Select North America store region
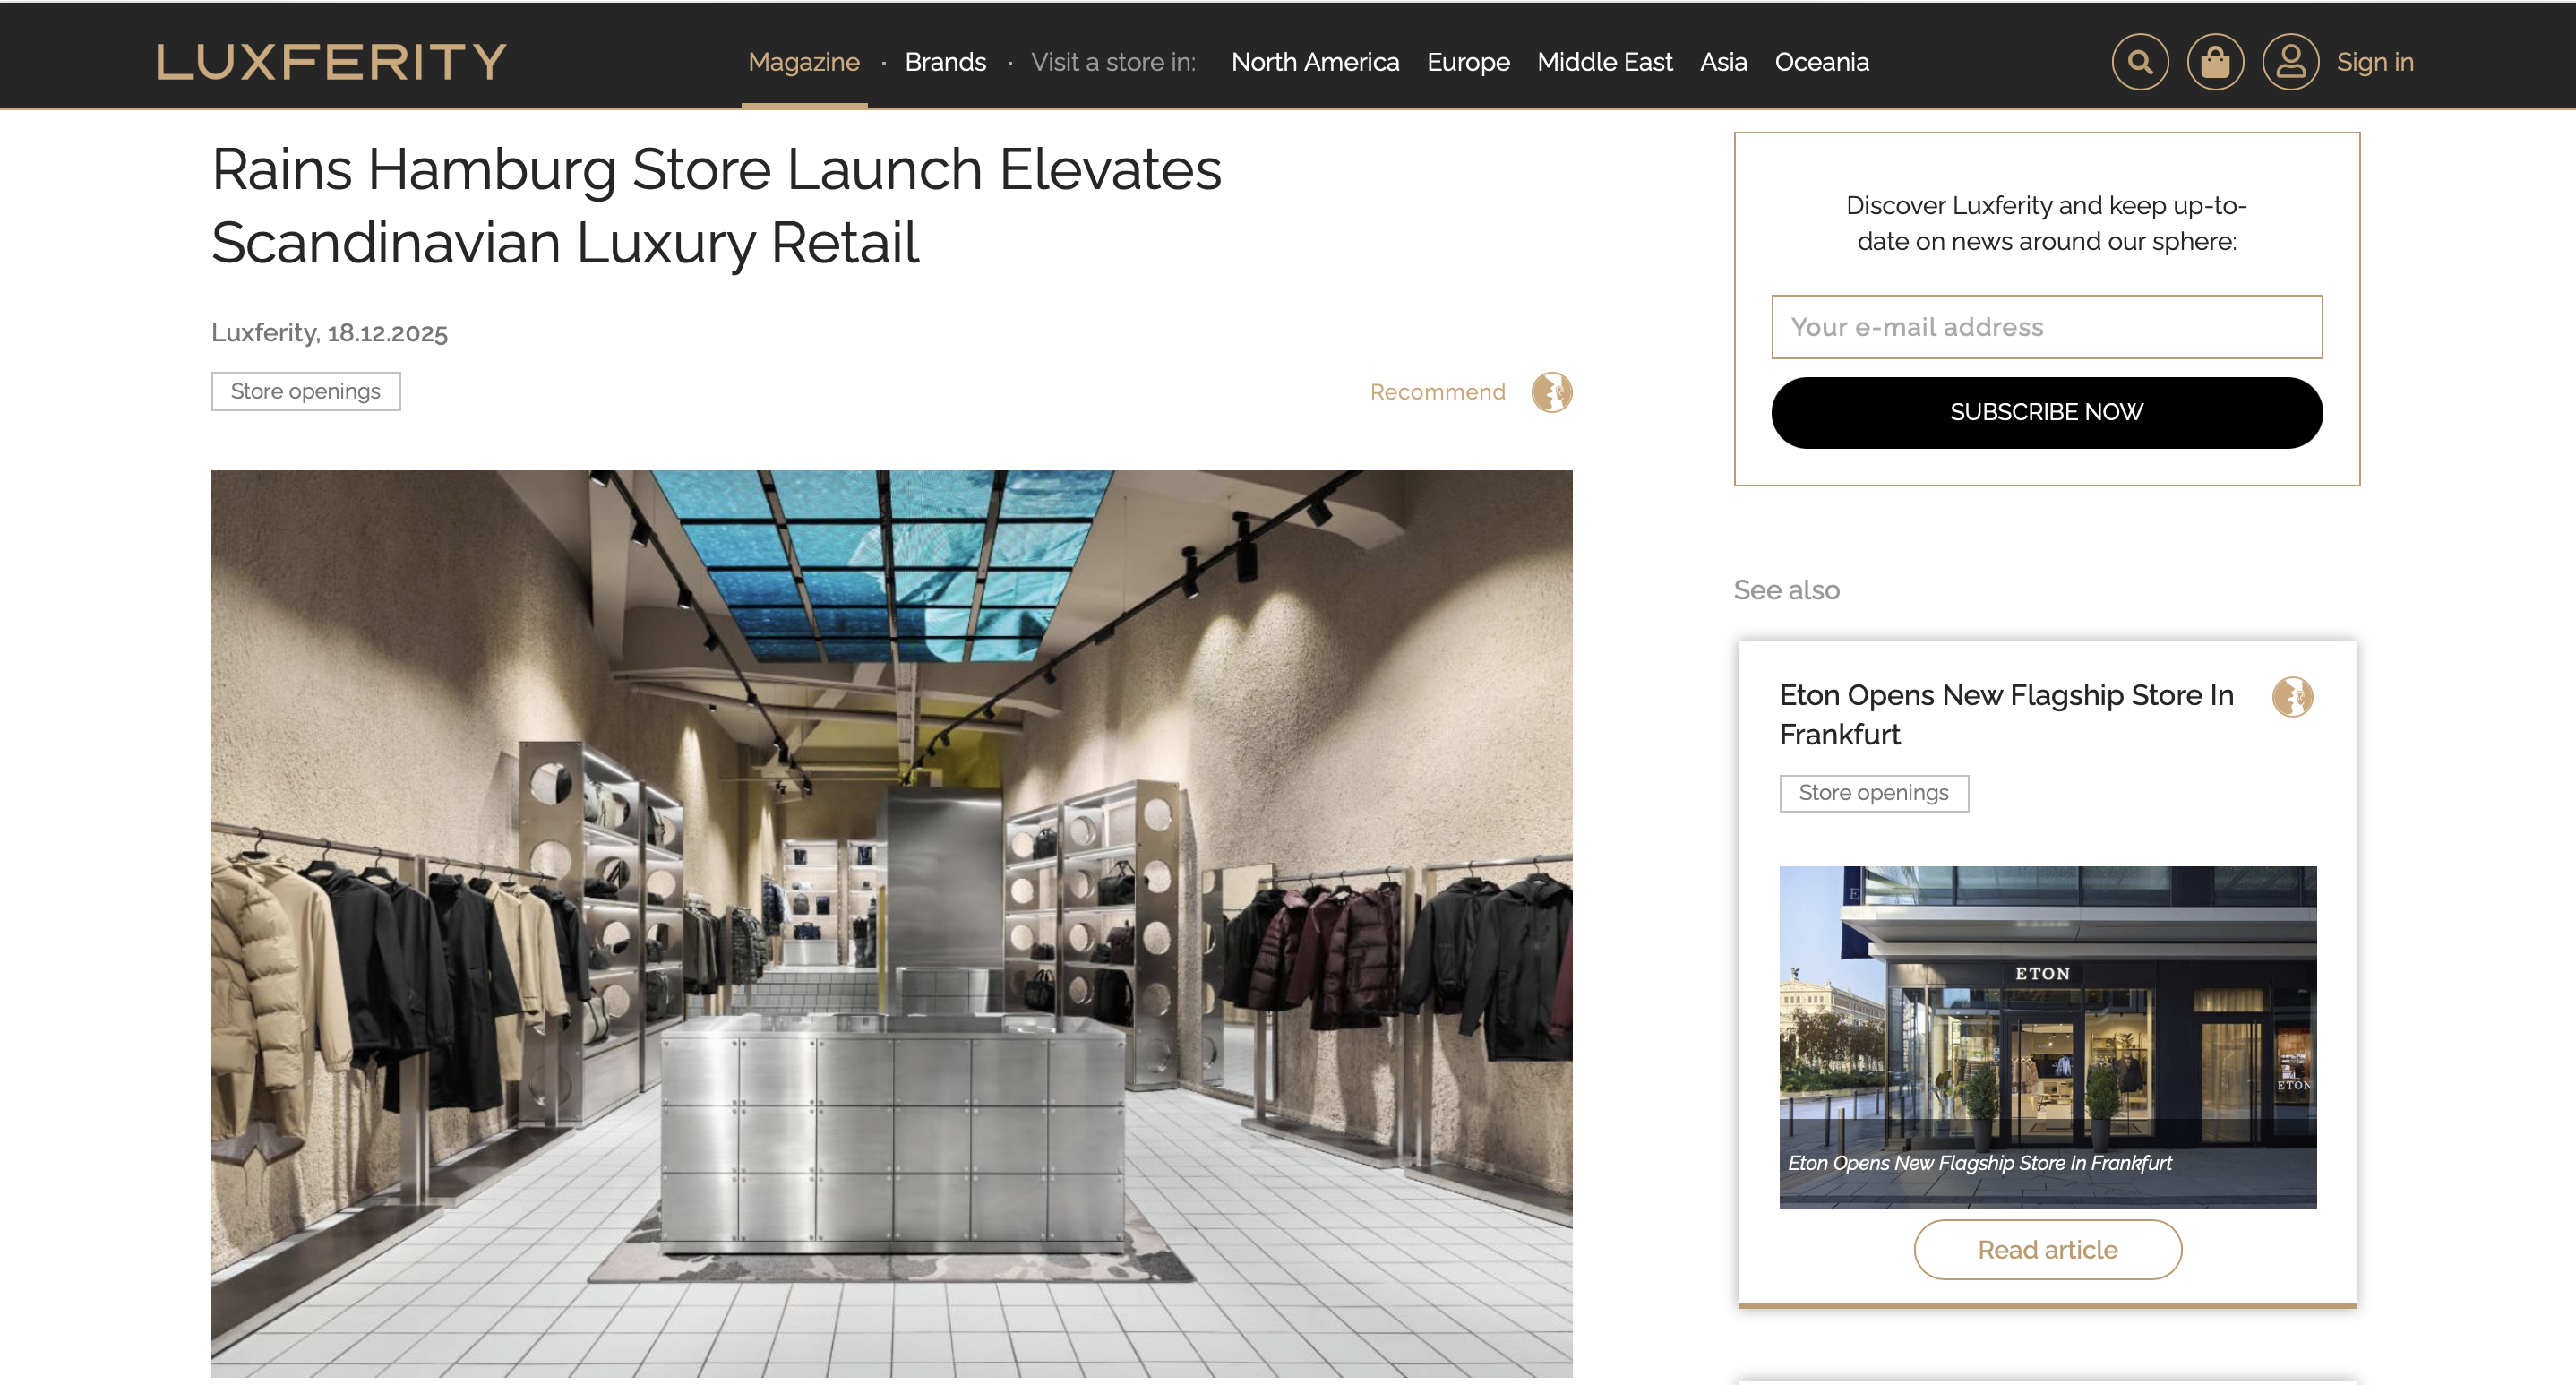The width and height of the screenshot is (2576, 1385). pos(1315,62)
